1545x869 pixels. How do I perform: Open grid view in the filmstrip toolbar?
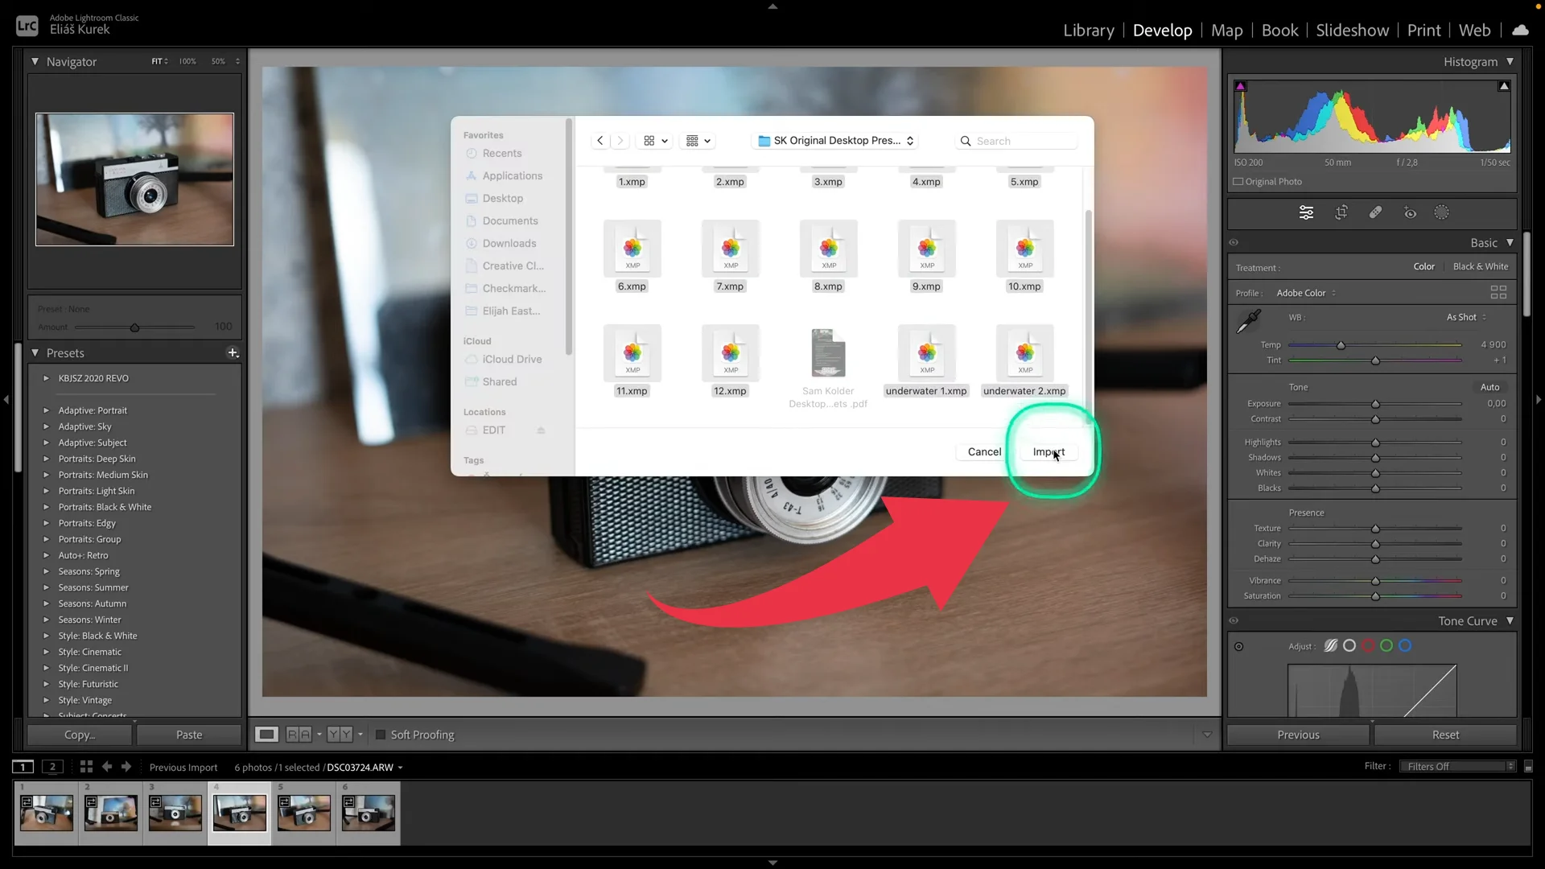(85, 767)
